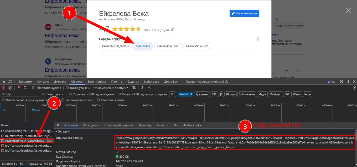The image size is (357, 167).
Task: Click the Фільтр input field
Action: (x=20, y=94)
